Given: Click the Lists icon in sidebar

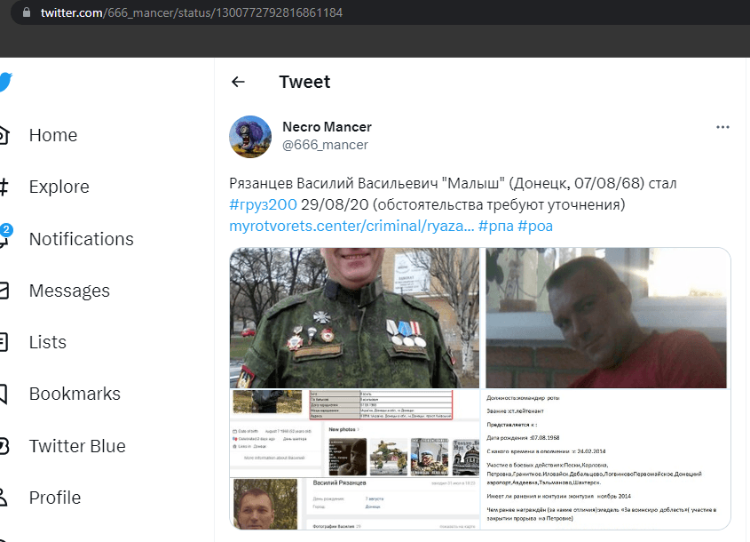Looking at the screenshot, I should click(4, 342).
